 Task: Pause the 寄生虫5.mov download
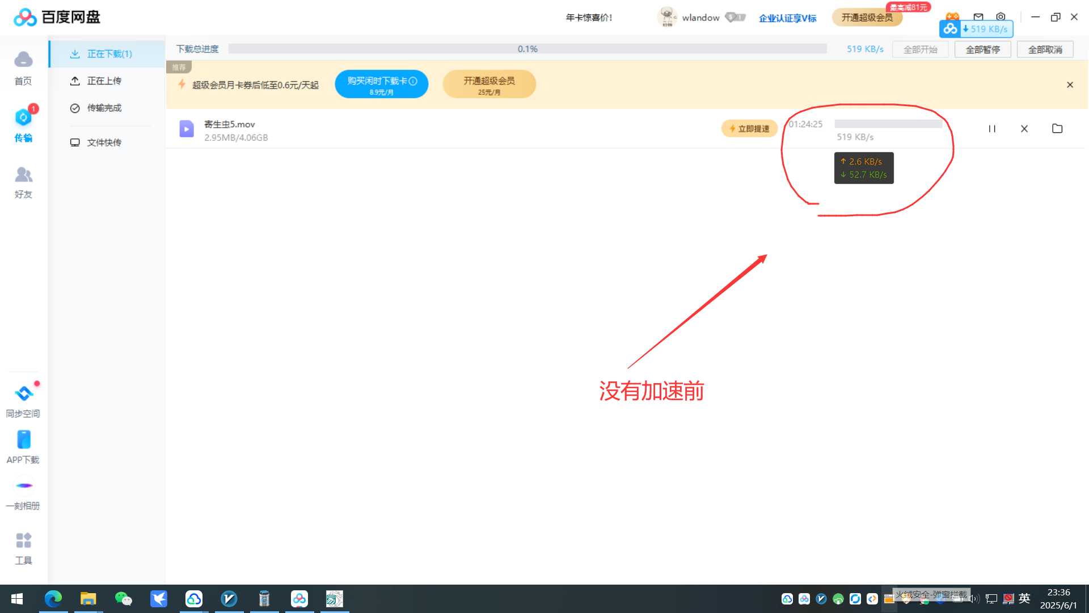pos(992,129)
